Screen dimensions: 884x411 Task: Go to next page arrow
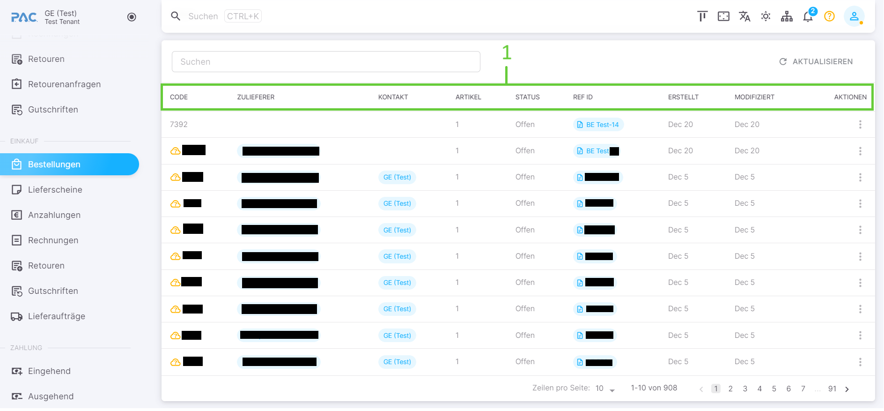847,389
